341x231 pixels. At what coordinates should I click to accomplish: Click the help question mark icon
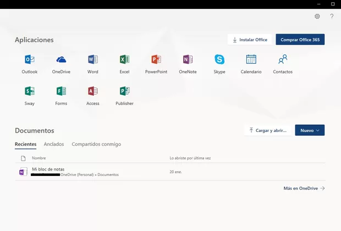332,16
